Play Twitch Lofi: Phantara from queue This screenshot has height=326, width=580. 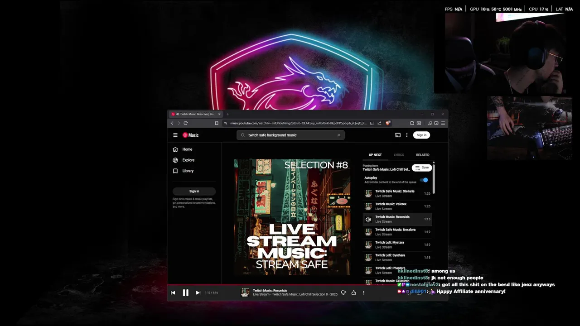[x=398, y=270]
